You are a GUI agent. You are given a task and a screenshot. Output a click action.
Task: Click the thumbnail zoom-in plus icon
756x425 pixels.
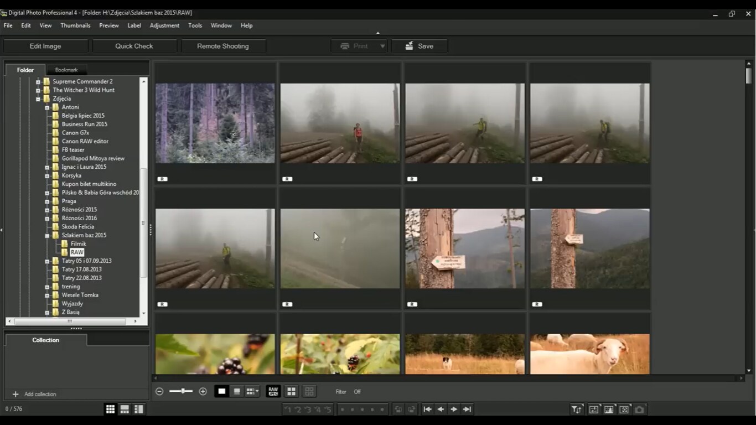pyautogui.click(x=203, y=391)
